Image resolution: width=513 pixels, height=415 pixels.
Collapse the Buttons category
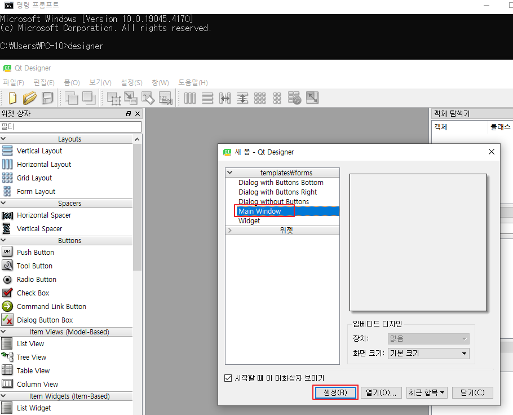[x=3, y=240]
